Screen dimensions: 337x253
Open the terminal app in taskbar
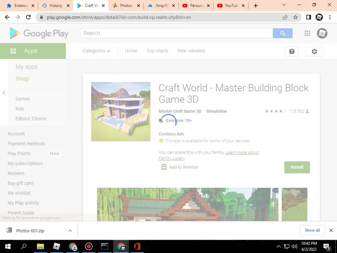tap(105, 246)
